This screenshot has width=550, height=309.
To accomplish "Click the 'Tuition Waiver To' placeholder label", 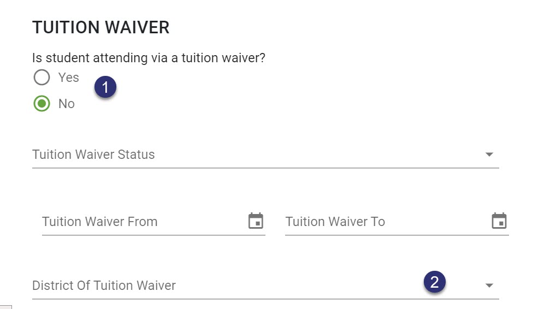I will [x=335, y=222].
